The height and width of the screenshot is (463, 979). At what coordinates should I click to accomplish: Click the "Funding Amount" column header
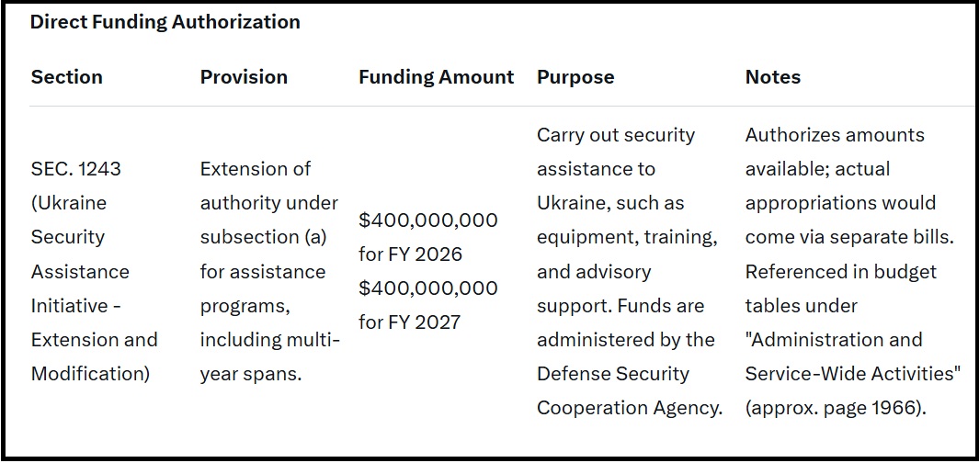[x=436, y=77]
